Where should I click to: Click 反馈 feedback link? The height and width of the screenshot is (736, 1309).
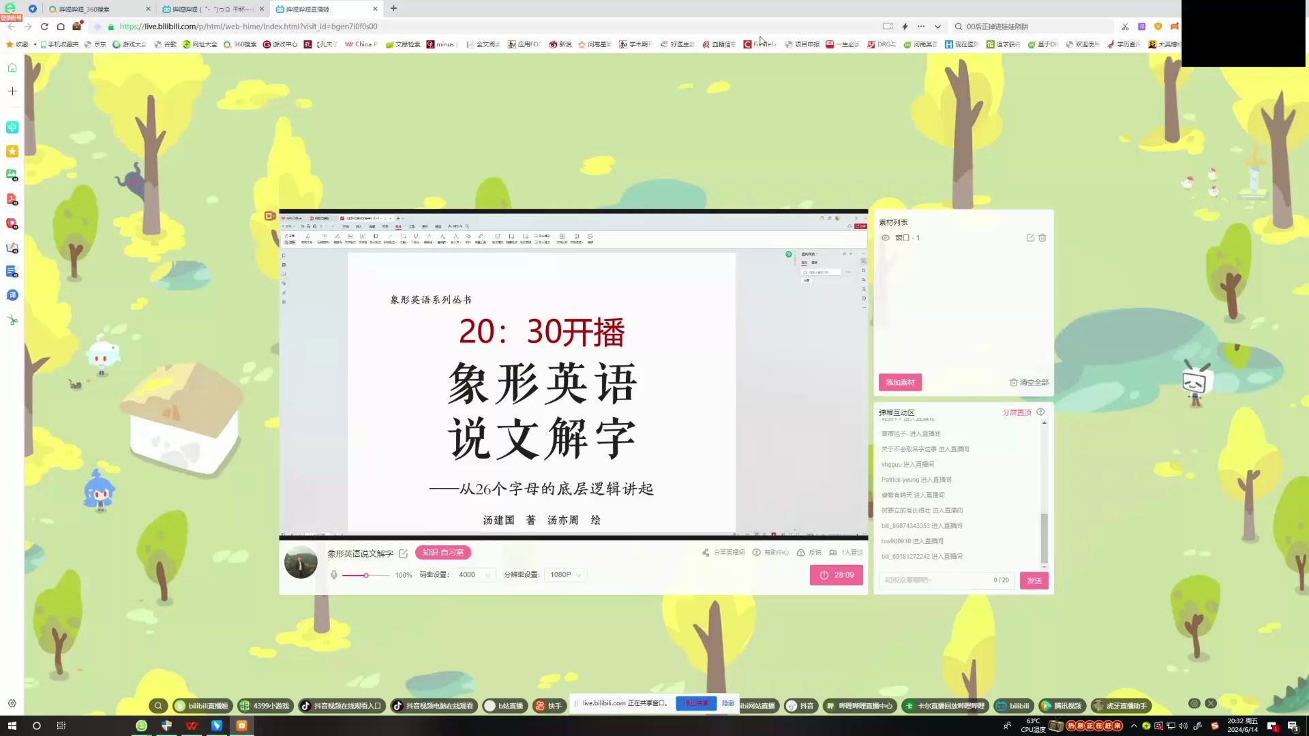(809, 553)
